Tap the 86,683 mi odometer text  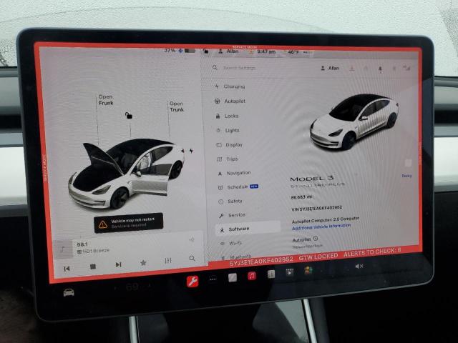click(x=302, y=197)
